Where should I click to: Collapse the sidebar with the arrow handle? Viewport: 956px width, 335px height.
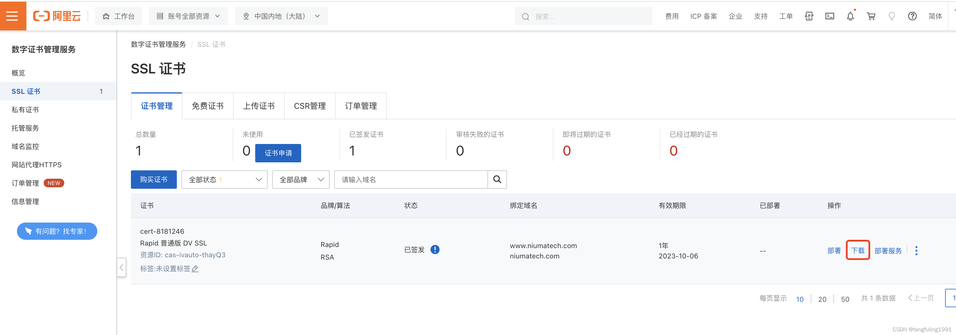(121, 268)
